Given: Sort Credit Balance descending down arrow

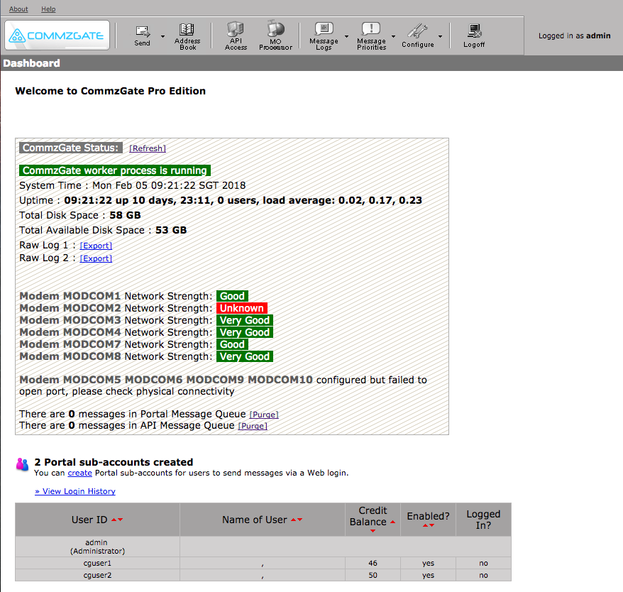Looking at the screenshot, I should [x=373, y=531].
